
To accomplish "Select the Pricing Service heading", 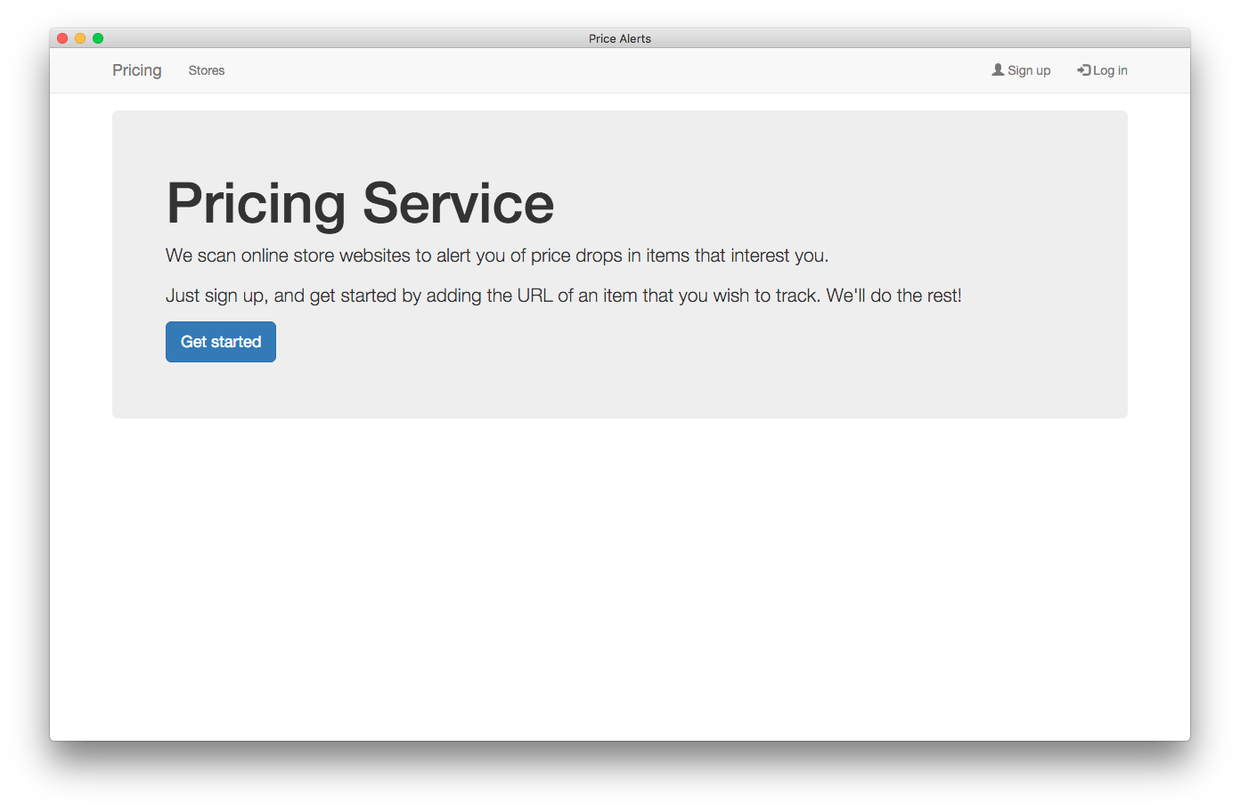I will click(360, 203).
